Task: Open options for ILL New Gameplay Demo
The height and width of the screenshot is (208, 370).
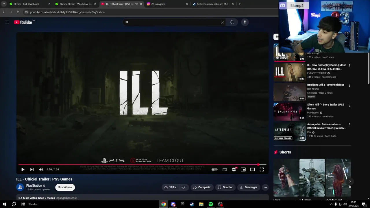Action: click(349, 66)
